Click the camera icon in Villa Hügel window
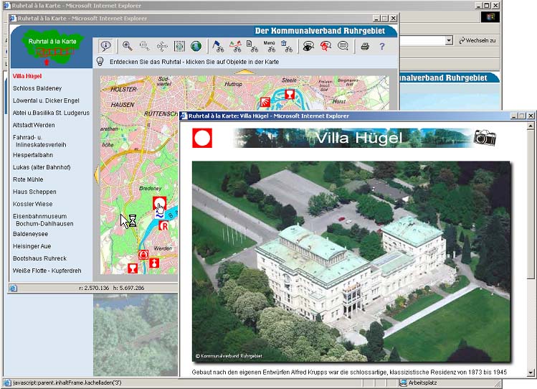537x389 pixels. coord(485,138)
